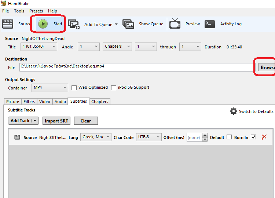Open the Char Code UTF-8 dropdown
Image resolution: width=275 pixels, height=198 pixels.
click(x=149, y=137)
